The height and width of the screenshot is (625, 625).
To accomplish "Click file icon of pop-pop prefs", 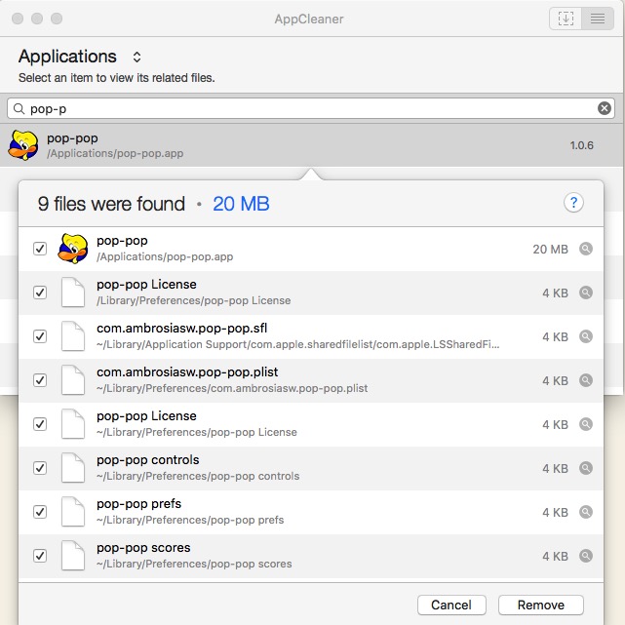I will click(73, 512).
